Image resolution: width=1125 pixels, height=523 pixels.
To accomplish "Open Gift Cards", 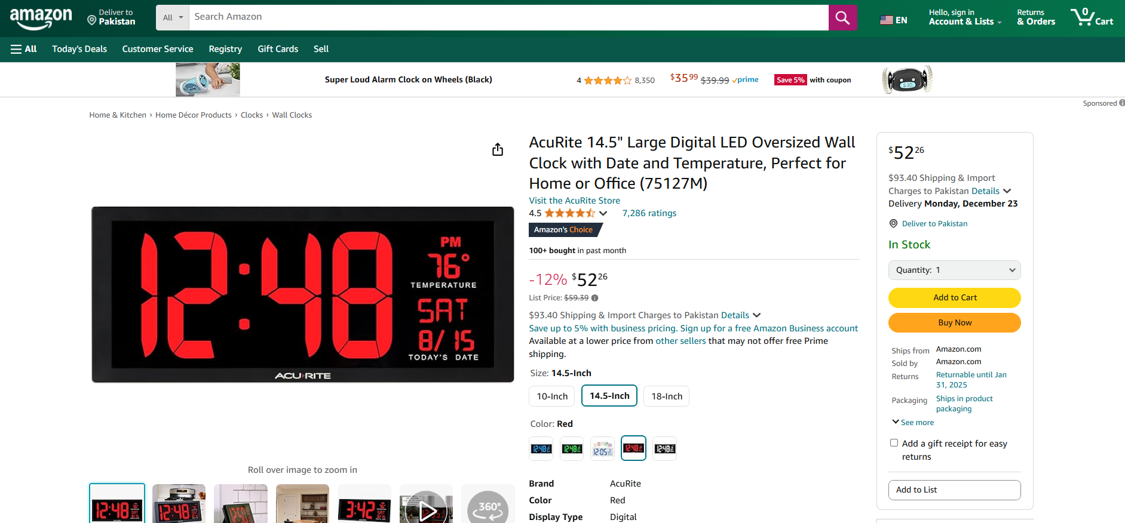I will click(278, 49).
